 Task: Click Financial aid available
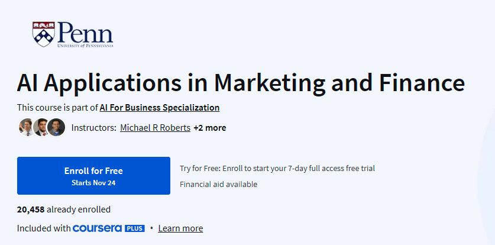click(x=218, y=184)
